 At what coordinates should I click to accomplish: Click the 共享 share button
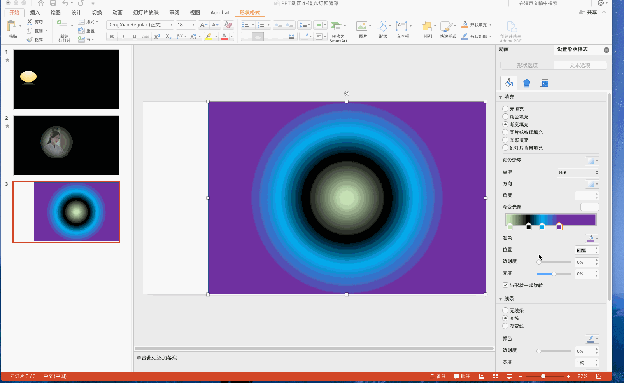tap(588, 12)
